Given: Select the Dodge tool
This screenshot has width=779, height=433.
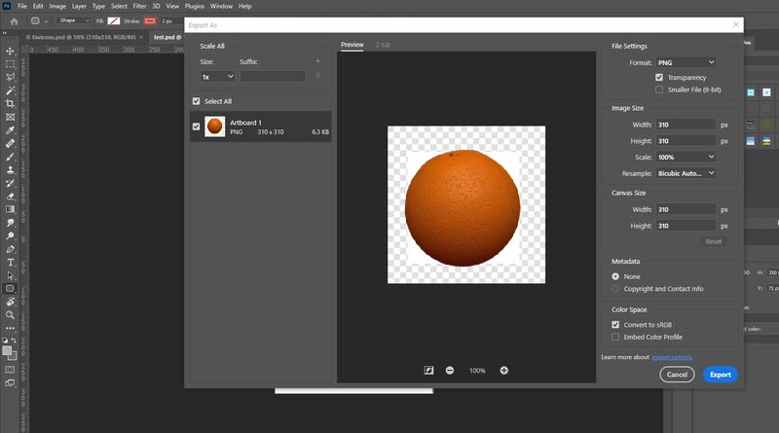Looking at the screenshot, I should 10,235.
